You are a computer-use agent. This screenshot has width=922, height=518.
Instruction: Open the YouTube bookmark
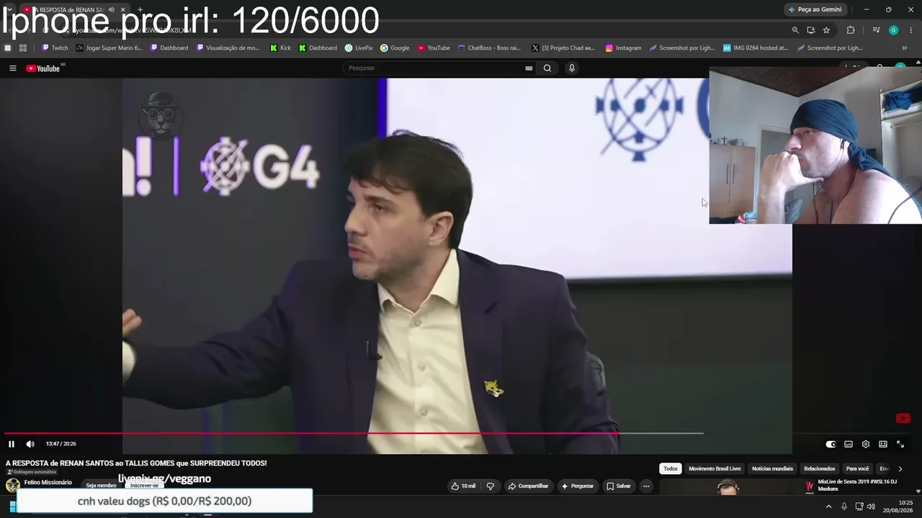(434, 48)
